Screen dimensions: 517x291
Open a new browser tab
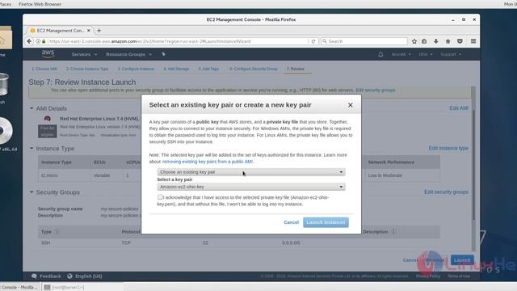pyautogui.click(x=99, y=31)
